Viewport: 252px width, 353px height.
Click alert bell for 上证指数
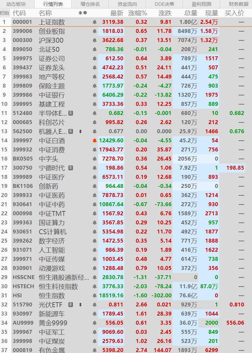tap(94, 22)
